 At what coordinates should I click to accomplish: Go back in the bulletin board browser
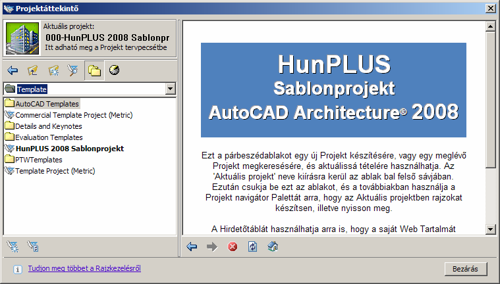click(192, 247)
